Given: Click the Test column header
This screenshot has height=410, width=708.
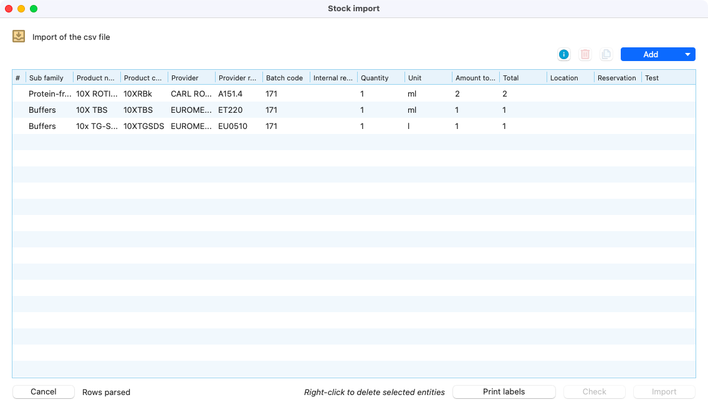Looking at the screenshot, I should click(668, 78).
